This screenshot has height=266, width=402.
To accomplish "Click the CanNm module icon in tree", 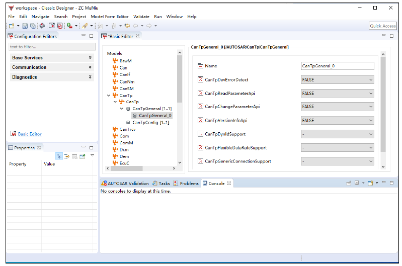I will [115, 81].
